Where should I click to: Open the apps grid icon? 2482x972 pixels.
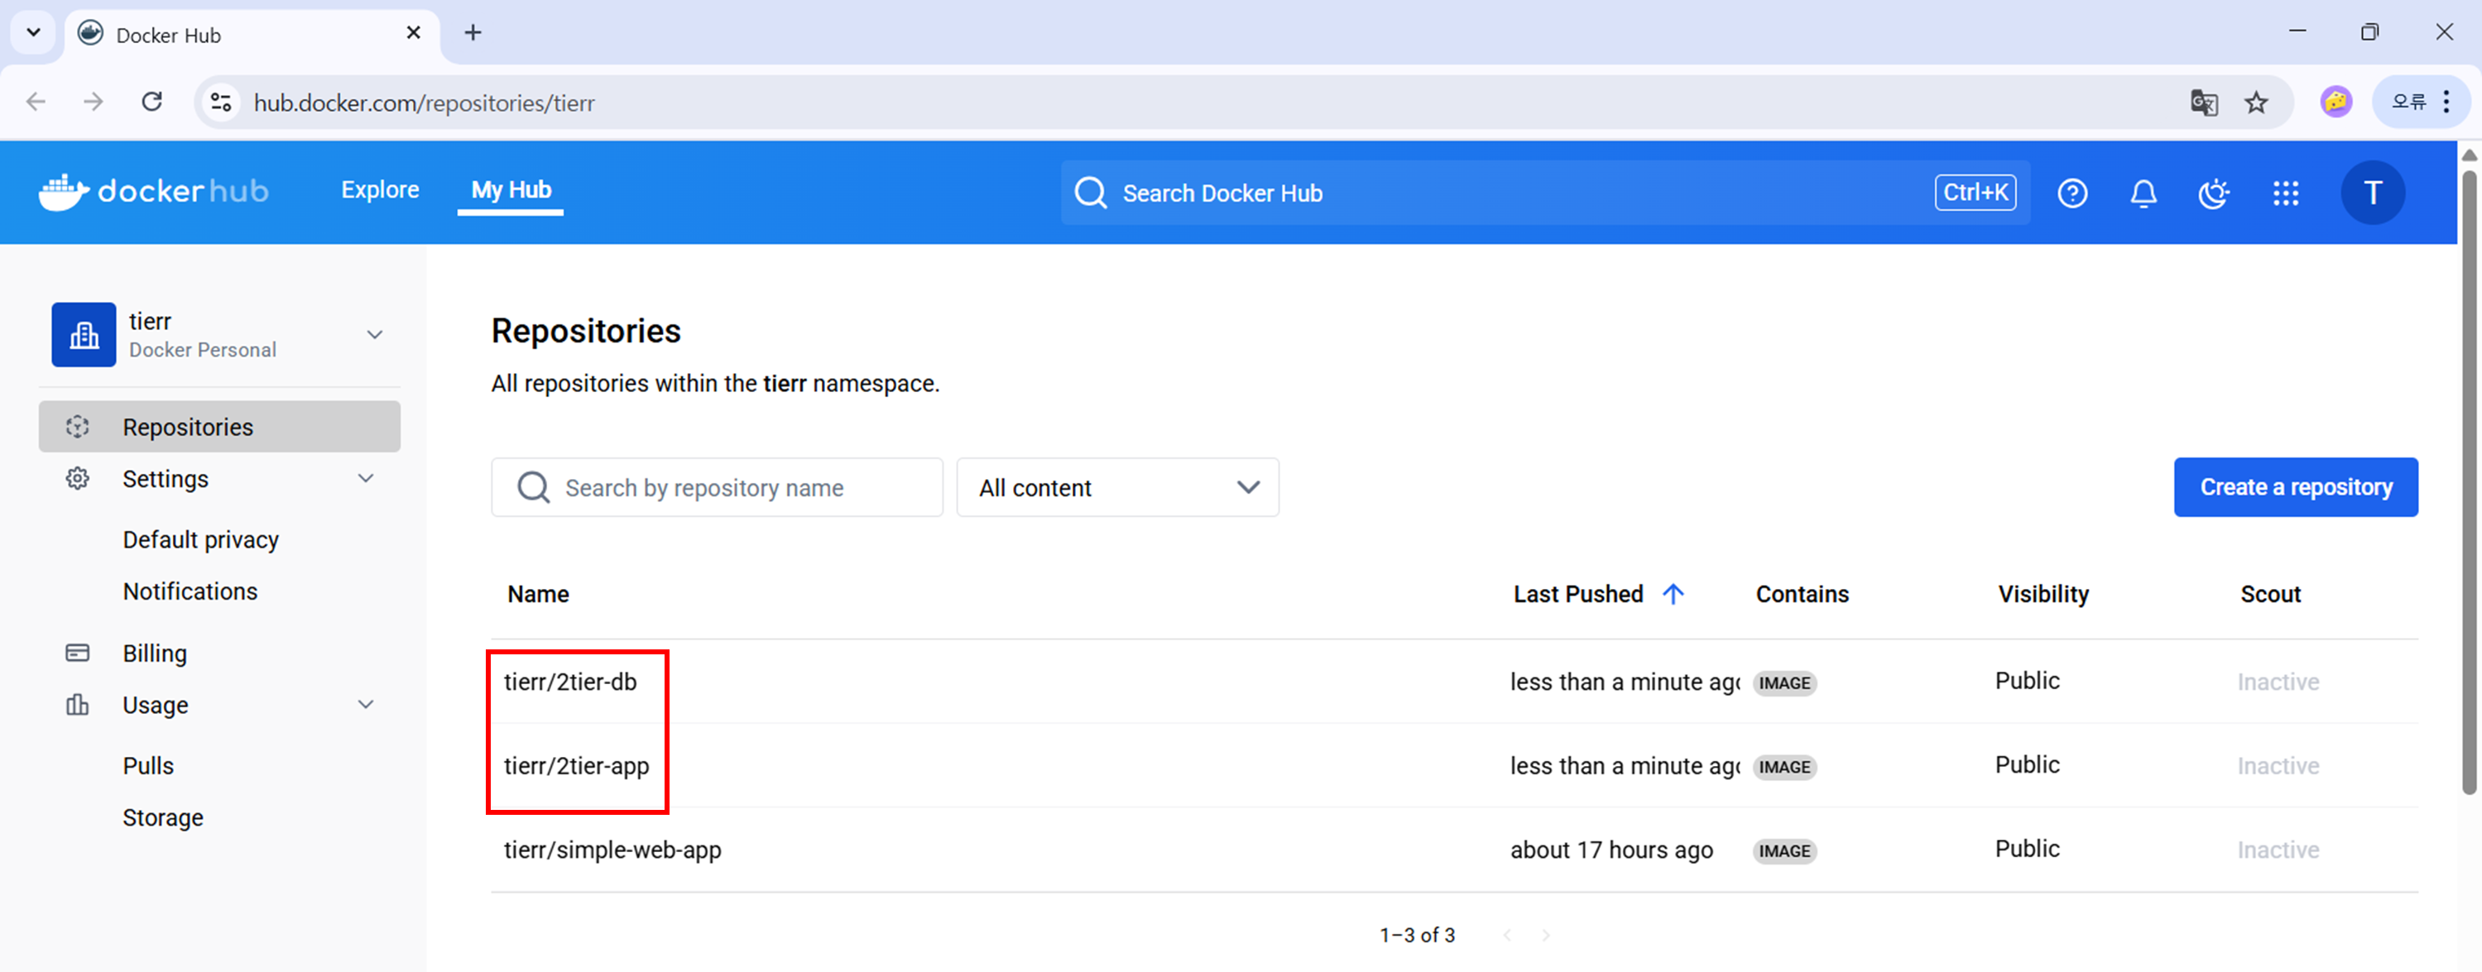tap(2286, 194)
